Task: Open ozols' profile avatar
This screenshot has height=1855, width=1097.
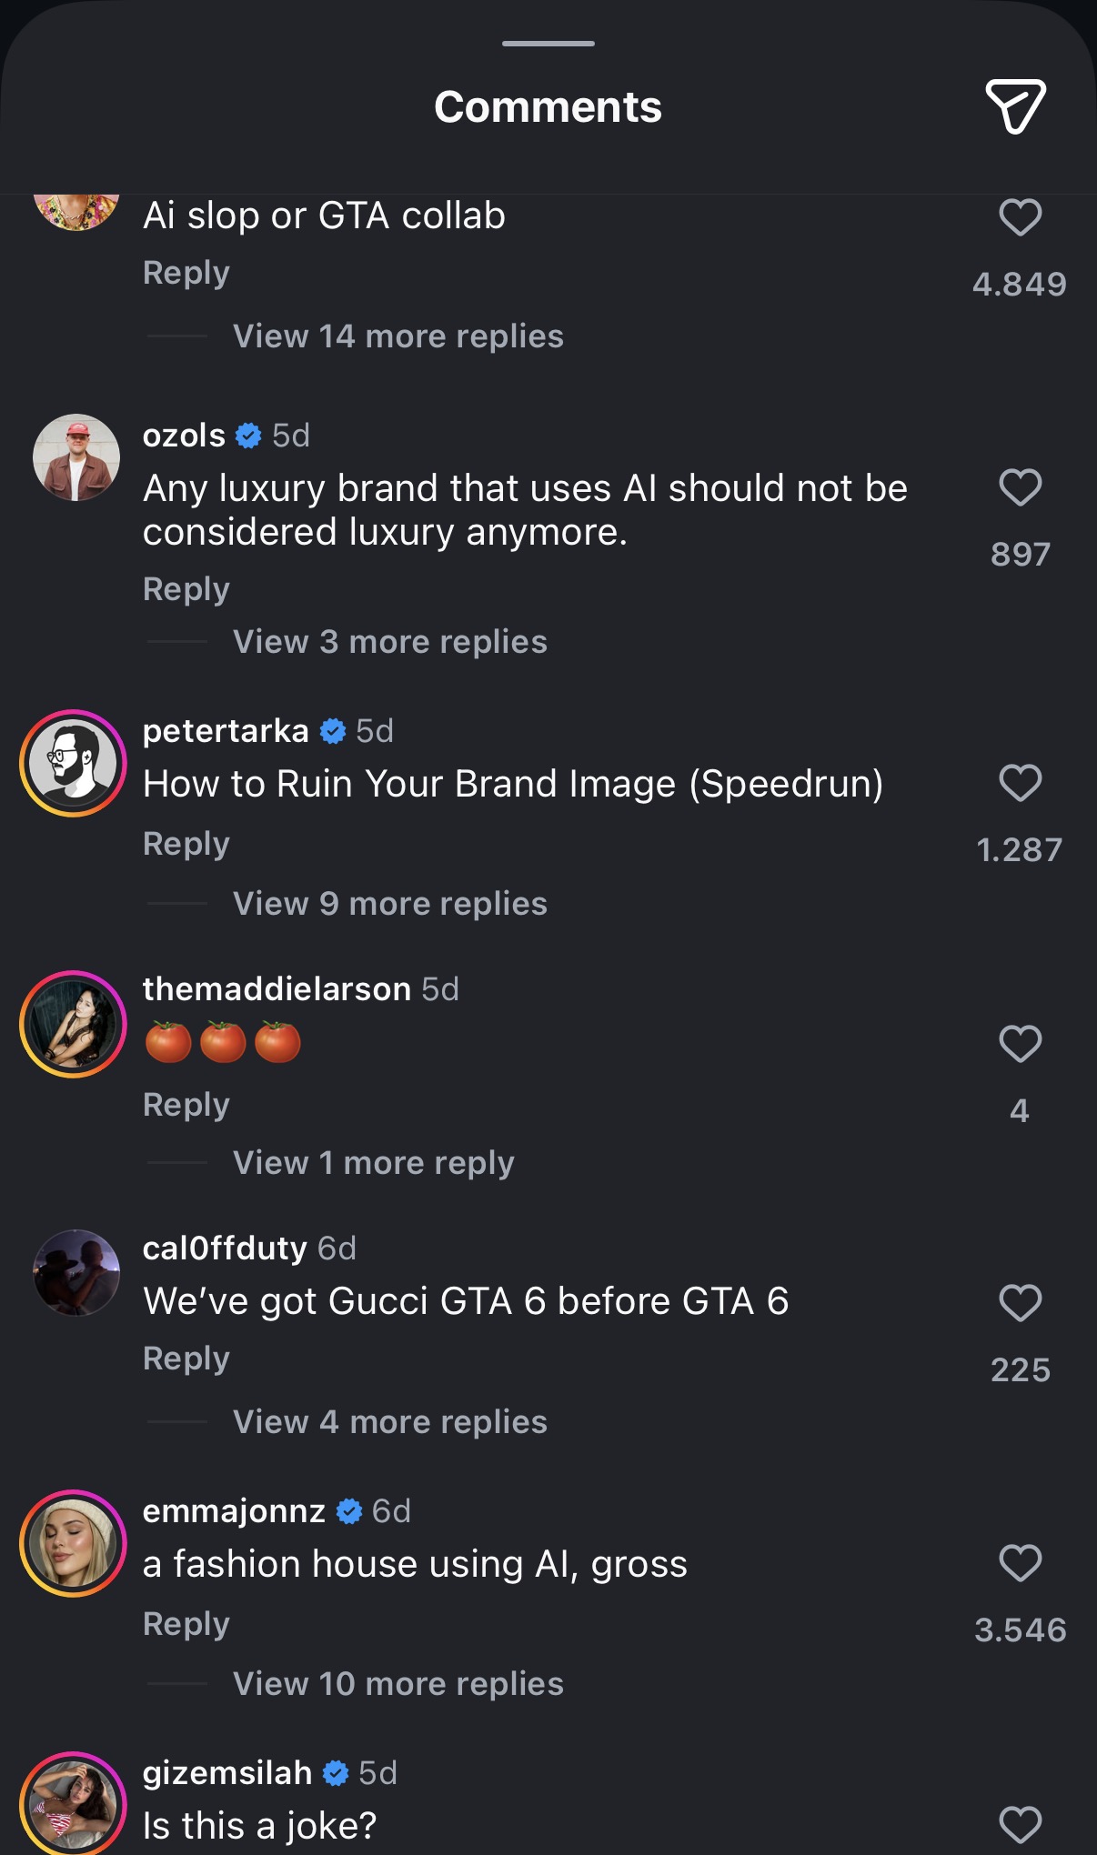Action: 76,457
